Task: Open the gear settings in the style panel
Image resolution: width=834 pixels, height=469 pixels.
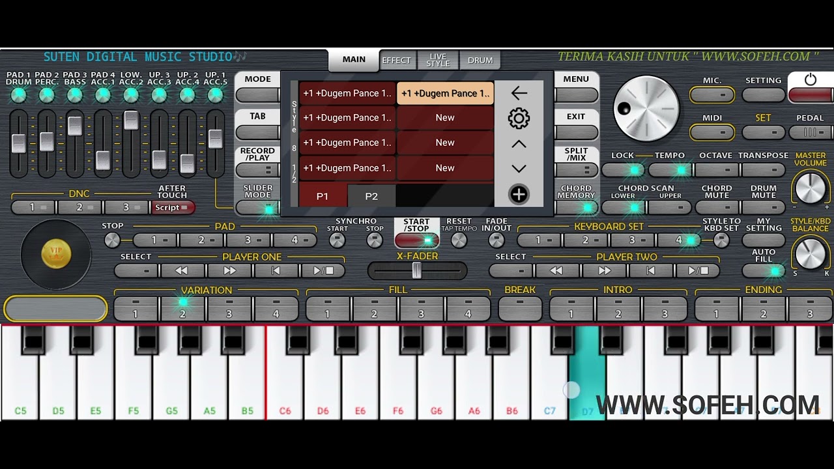Action: tap(519, 119)
